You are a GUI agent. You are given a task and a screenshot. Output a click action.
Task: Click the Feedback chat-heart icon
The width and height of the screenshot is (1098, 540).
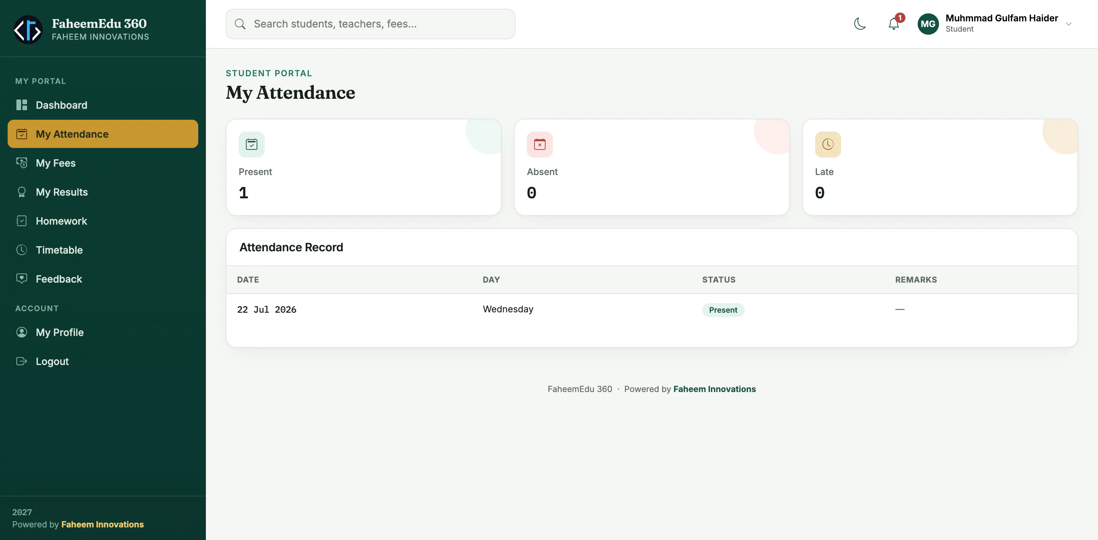coord(22,279)
